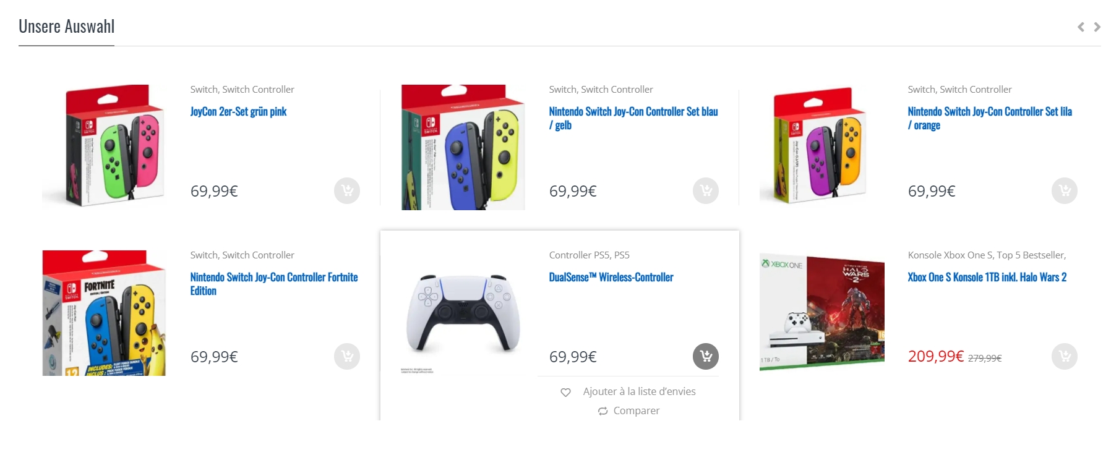Screen dimensions: 1111x455
Task: Open the DualSense controller product thumbnail
Action: coord(463,313)
